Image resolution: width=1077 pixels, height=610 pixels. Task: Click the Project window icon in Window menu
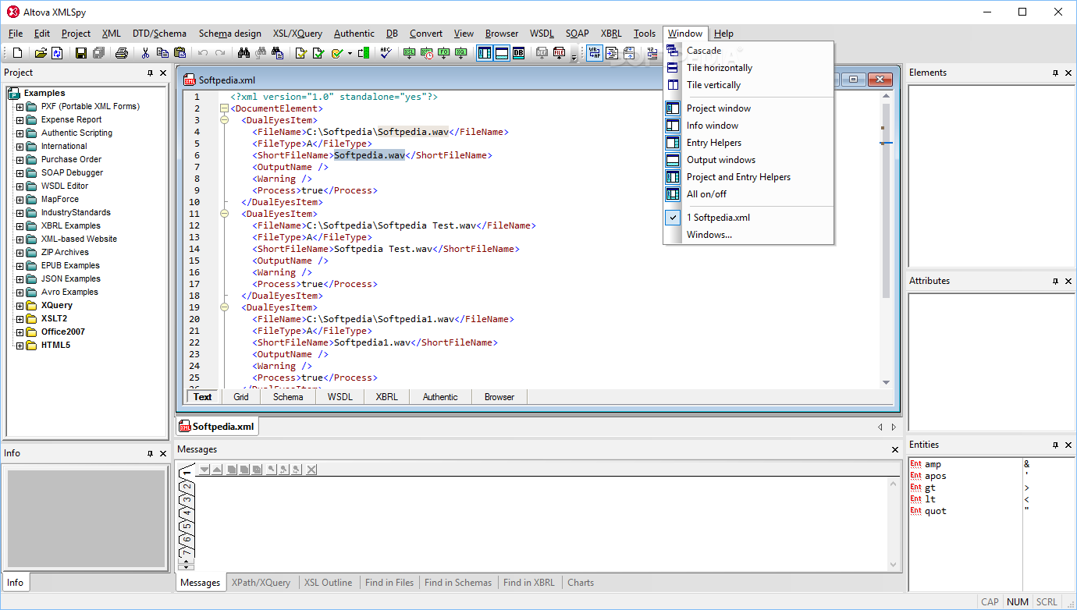[x=673, y=108]
